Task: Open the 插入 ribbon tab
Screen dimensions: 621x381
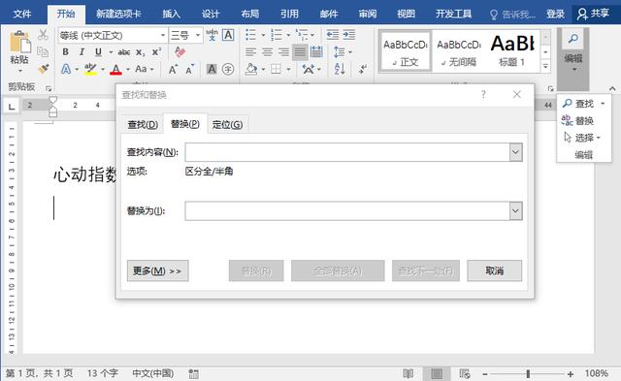Action: pos(171,14)
